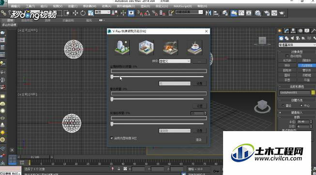Open the named selection sets dropdown
Screen dimensions: 316x175
point(189,12)
